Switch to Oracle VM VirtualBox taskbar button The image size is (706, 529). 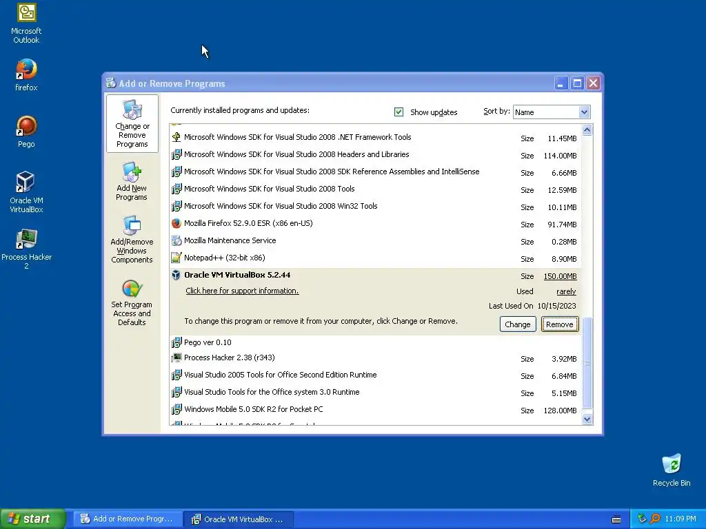pos(239,519)
